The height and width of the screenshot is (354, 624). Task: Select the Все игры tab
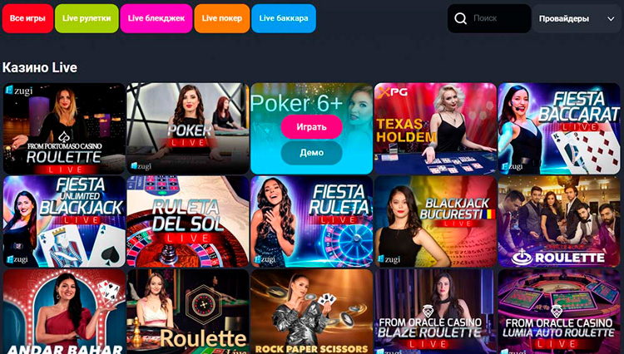point(27,18)
